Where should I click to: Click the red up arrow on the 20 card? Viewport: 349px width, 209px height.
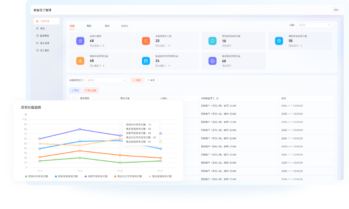click(x=169, y=46)
